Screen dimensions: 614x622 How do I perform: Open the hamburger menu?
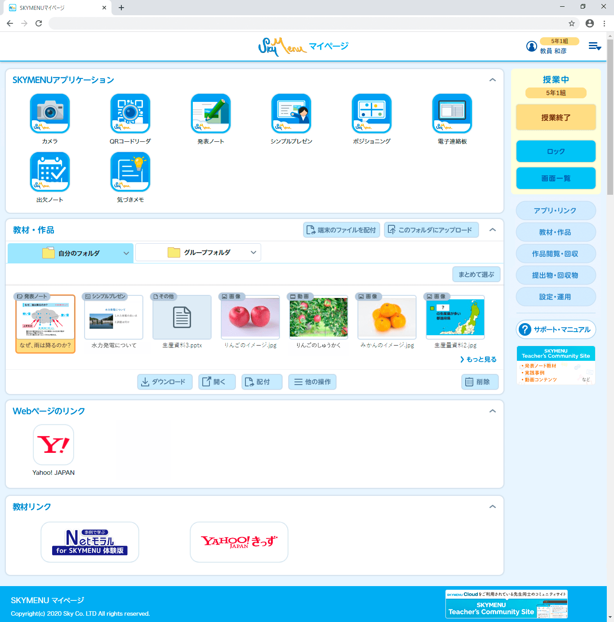point(594,46)
